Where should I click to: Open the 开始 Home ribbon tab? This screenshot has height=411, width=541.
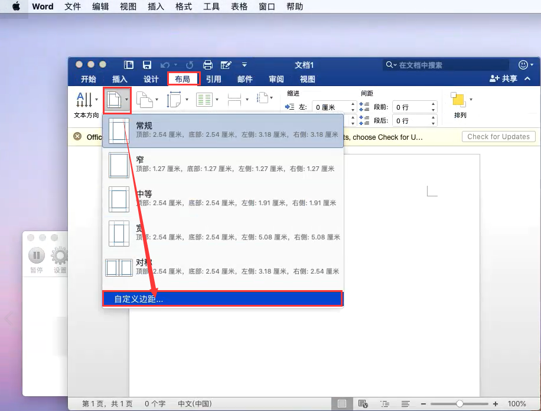pos(89,79)
